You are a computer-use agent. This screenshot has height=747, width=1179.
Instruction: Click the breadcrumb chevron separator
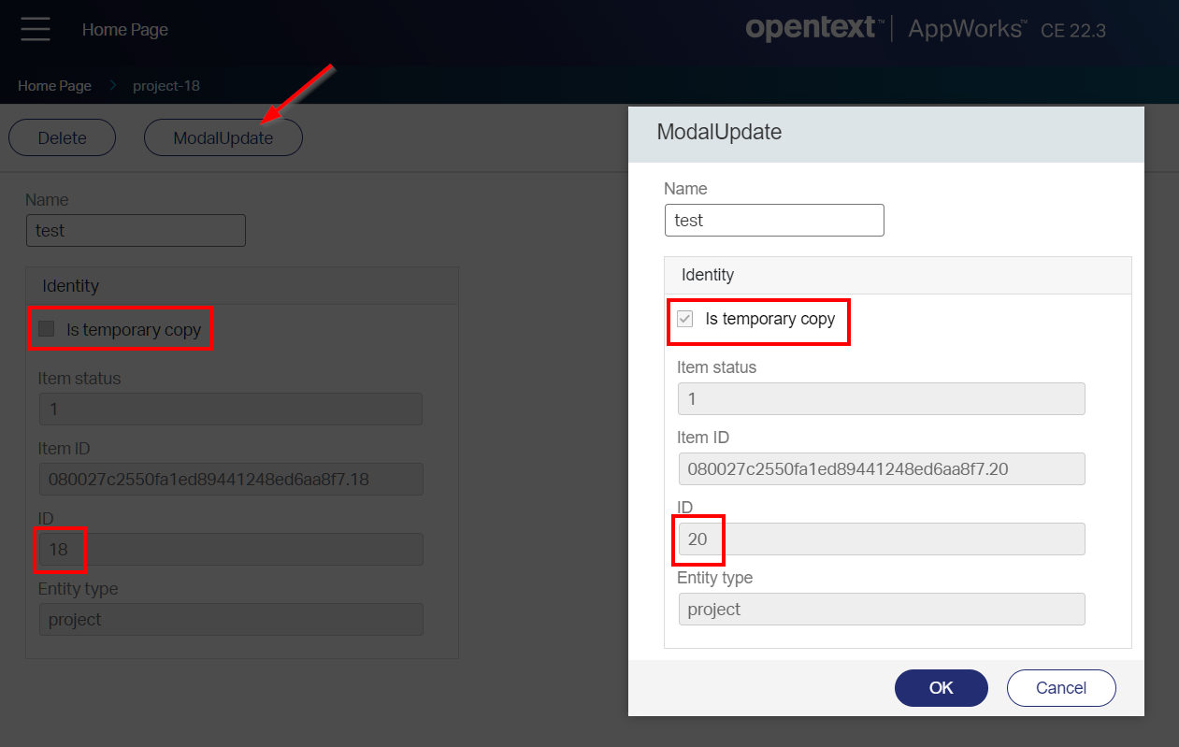[x=112, y=86]
